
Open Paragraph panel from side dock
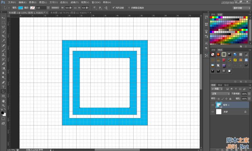pyautogui.click(x=206, y=48)
